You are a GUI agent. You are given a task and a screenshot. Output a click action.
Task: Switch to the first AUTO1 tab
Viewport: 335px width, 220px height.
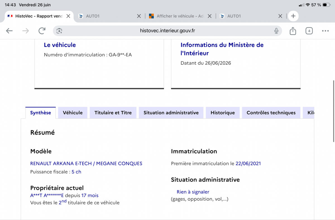tap(106, 16)
